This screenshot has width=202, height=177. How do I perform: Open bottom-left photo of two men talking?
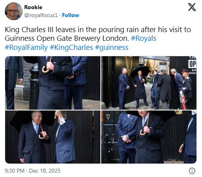[53, 137]
